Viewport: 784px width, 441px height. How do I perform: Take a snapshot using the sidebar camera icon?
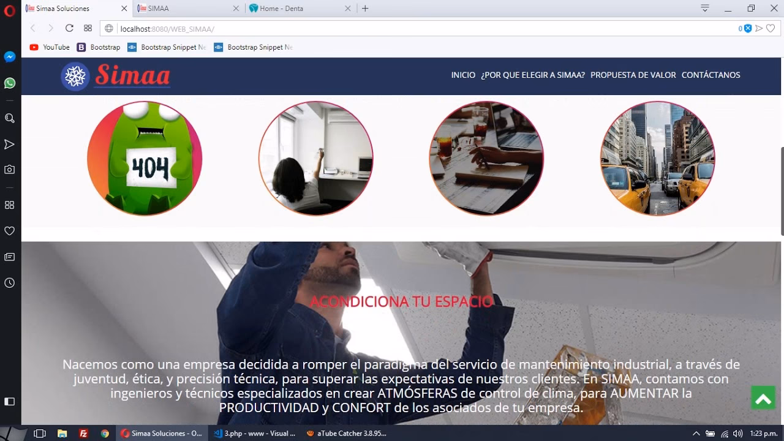coord(9,170)
